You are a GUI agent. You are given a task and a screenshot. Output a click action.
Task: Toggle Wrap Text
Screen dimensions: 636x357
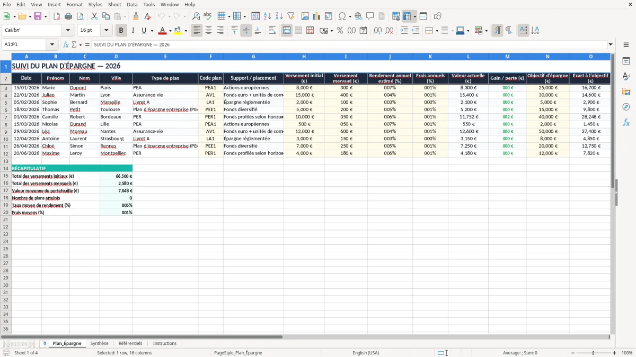(272, 31)
